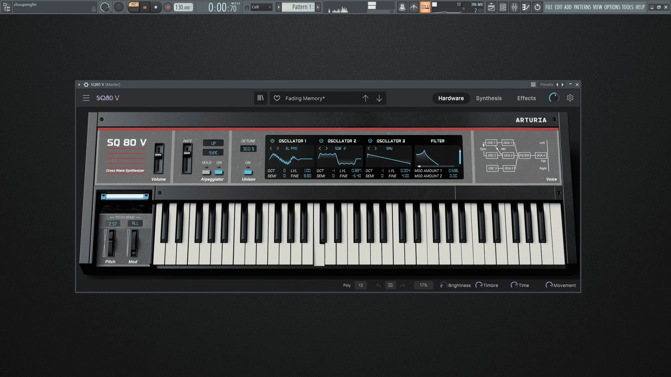Pause playback in FL Studio transport
This screenshot has height=377, width=671.
pos(145,7)
